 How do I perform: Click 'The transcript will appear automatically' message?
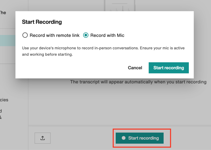pos(138,82)
